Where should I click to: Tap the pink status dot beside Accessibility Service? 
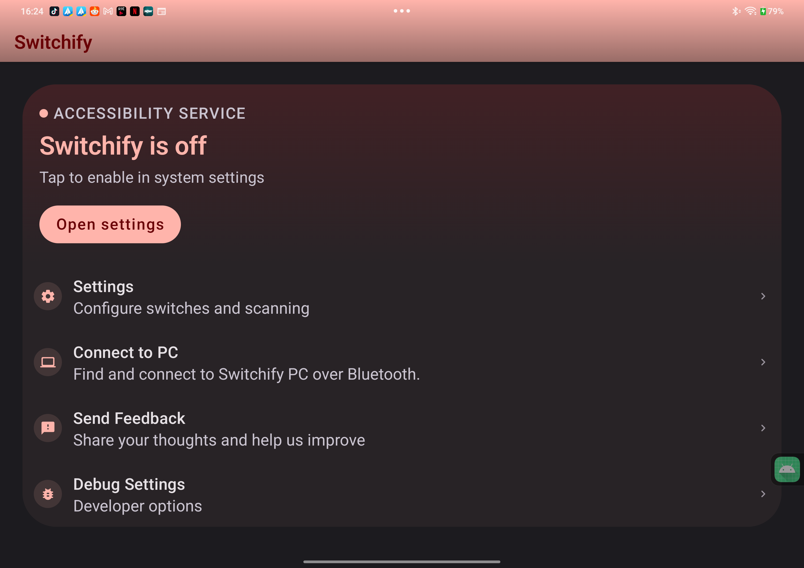pos(44,113)
